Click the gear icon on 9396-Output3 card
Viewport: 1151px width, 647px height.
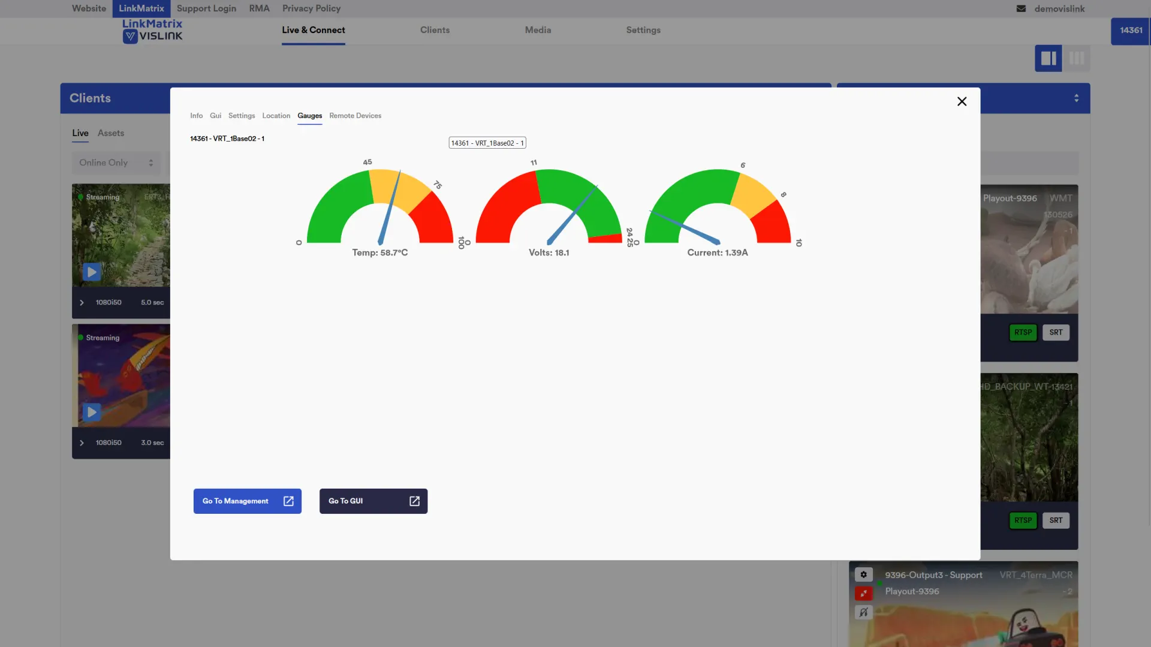tap(863, 574)
